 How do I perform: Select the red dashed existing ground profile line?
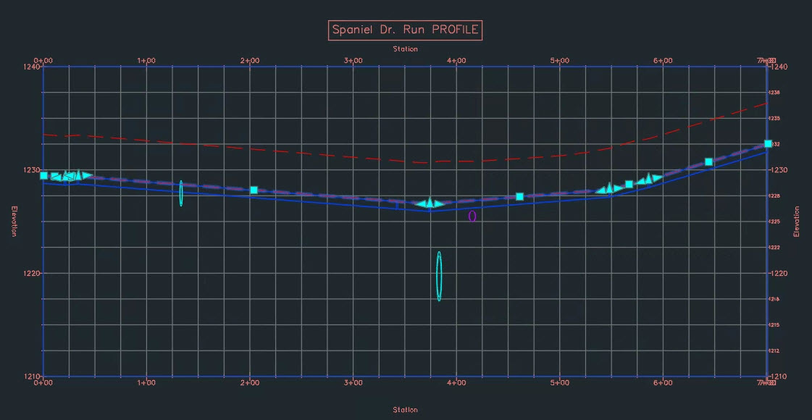(x=404, y=161)
